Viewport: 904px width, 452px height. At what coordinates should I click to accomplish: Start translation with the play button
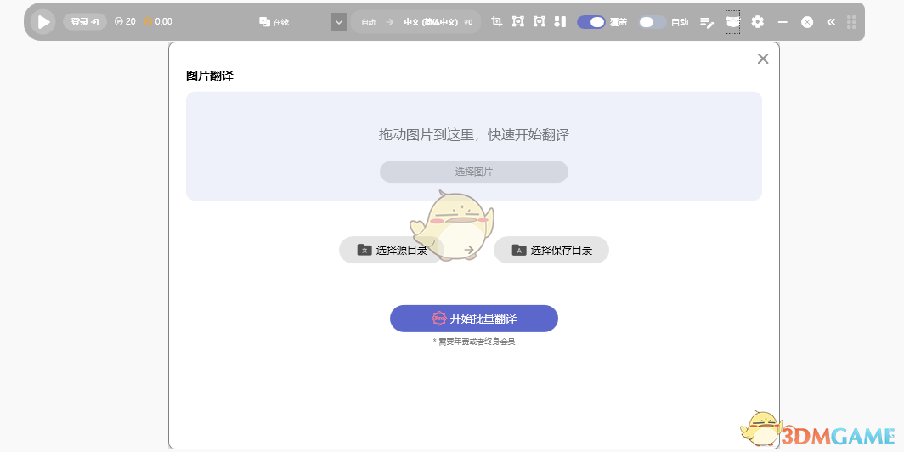coord(43,22)
